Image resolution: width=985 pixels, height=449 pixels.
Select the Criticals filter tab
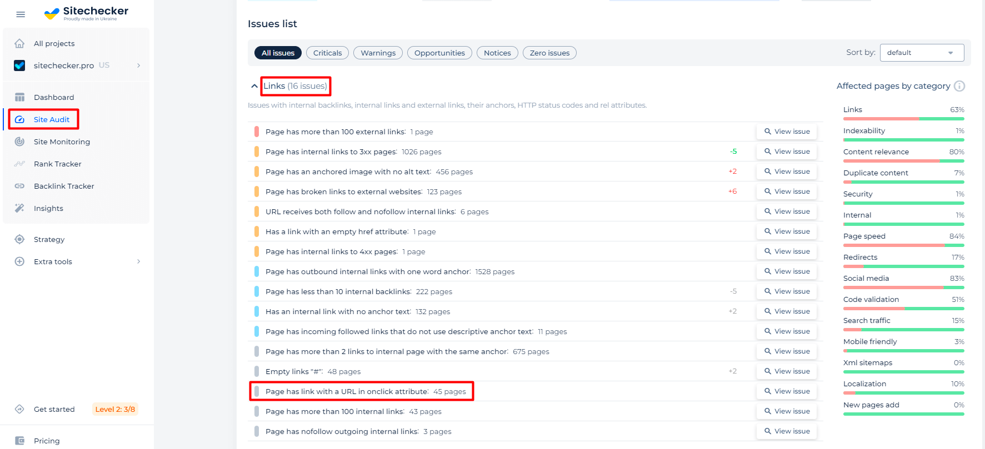tap(327, 53)
